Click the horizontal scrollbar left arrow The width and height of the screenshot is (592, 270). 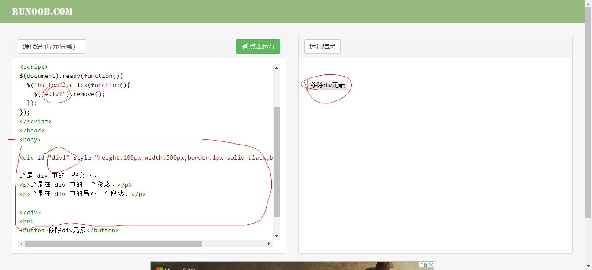[21, 244]
